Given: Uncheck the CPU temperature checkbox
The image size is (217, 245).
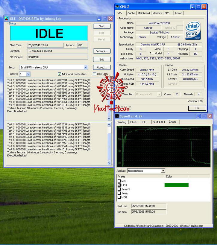Looking at the screenshot, I should tap(119, 185).
